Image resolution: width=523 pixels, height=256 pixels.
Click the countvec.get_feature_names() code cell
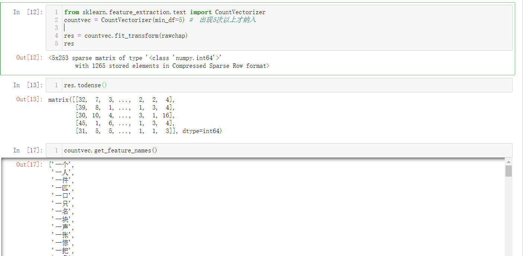pos(279,150)
